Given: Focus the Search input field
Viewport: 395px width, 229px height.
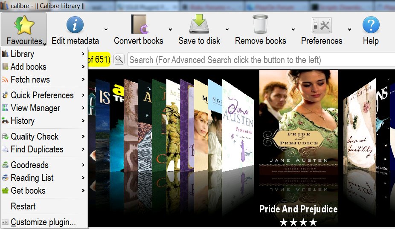Looking at the screenshot, I should click(261, 60).
